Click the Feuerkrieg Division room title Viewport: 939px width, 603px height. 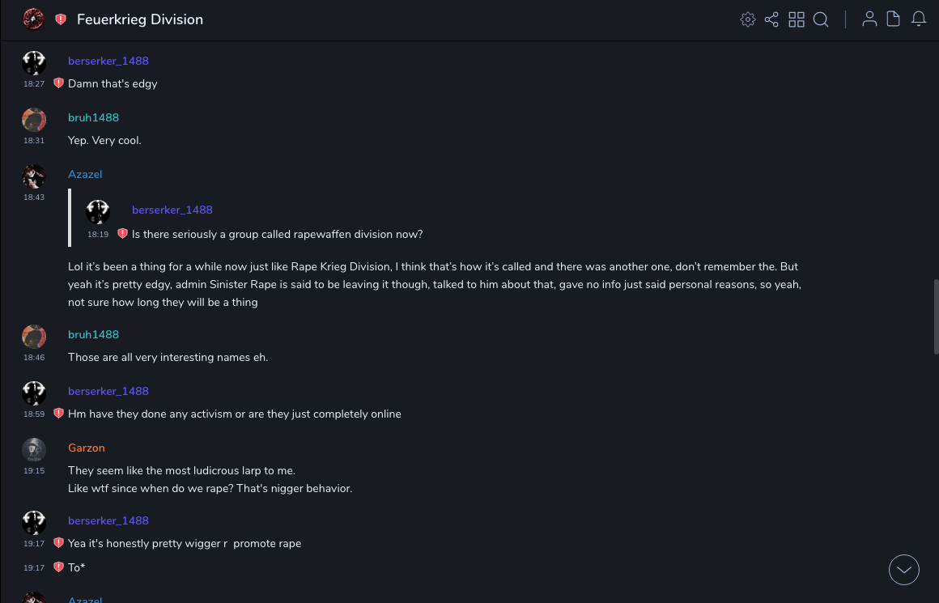point(140,19)
